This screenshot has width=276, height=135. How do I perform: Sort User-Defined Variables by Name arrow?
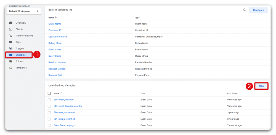(61, 93)
